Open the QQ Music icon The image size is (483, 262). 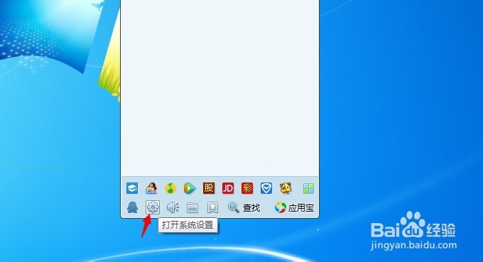pos(170,188)
